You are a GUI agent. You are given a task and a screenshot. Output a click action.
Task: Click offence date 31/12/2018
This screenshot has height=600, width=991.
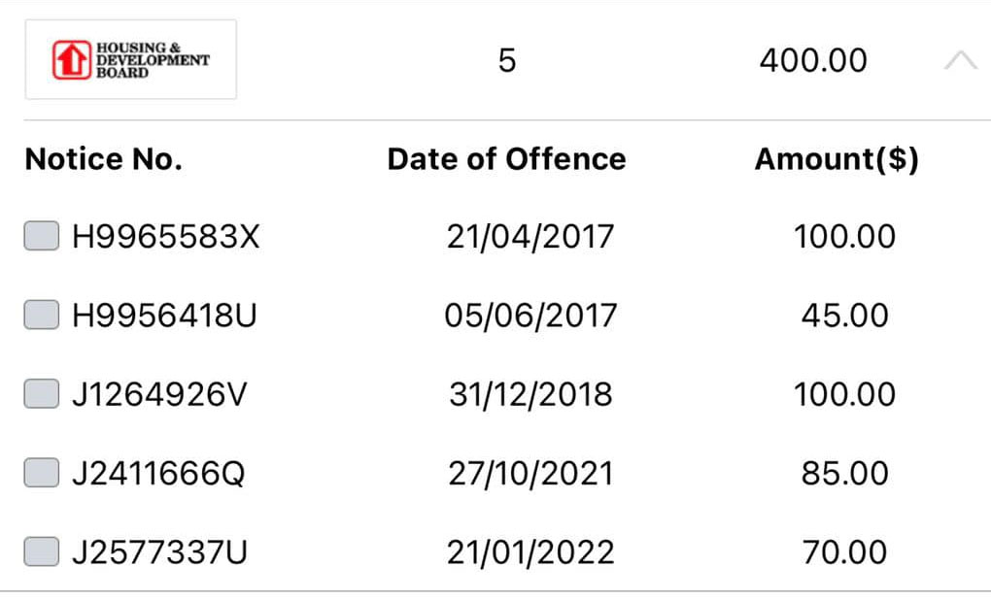pyautogui.click(x=530, y=395)
